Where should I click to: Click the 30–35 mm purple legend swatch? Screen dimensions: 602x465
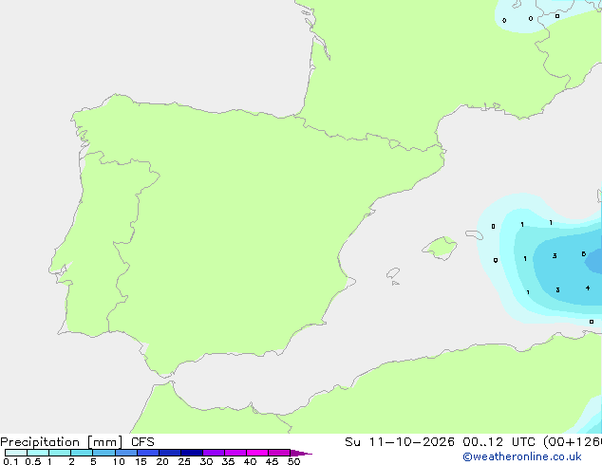214,453
